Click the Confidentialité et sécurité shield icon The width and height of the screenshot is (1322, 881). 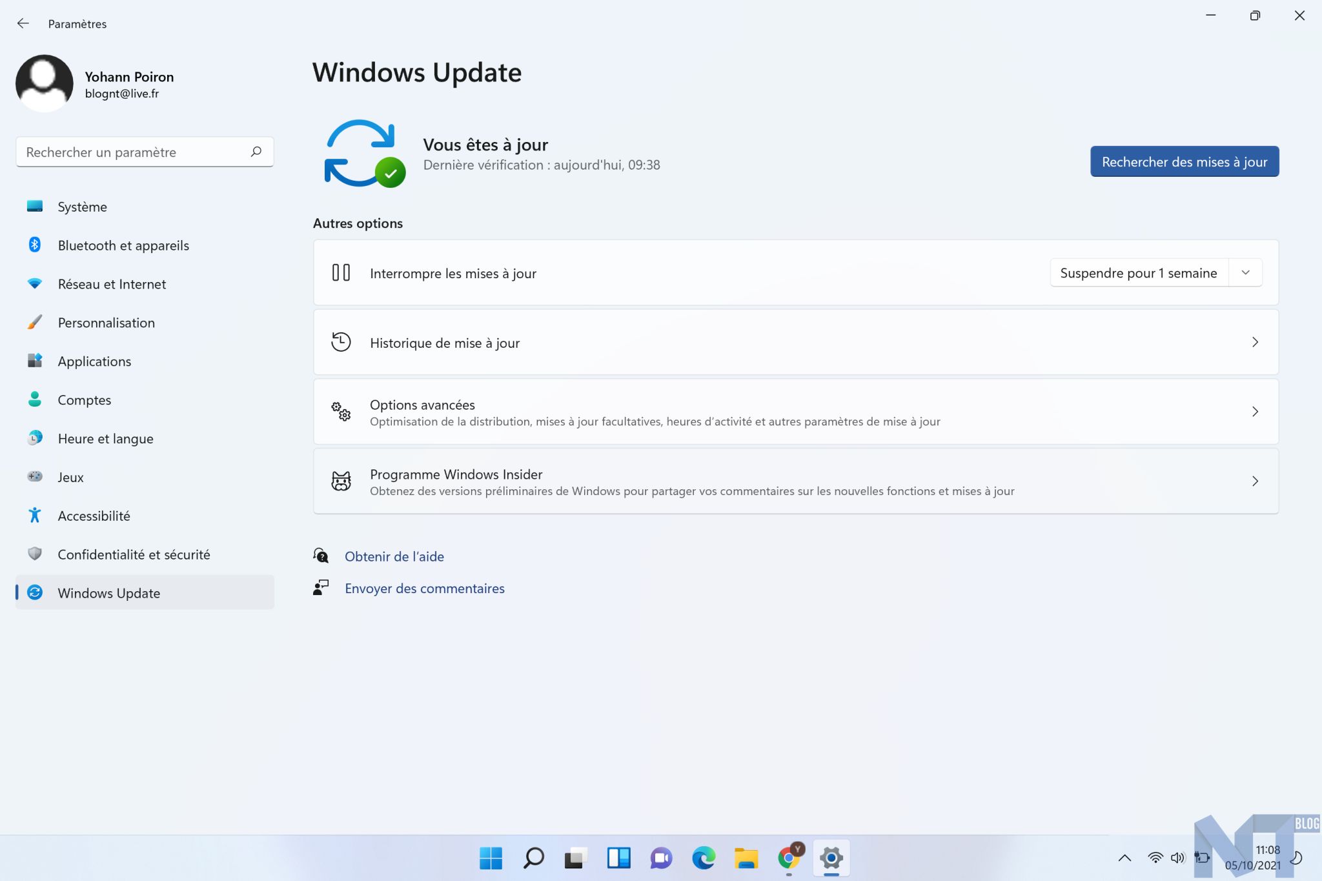coord(35,554)
